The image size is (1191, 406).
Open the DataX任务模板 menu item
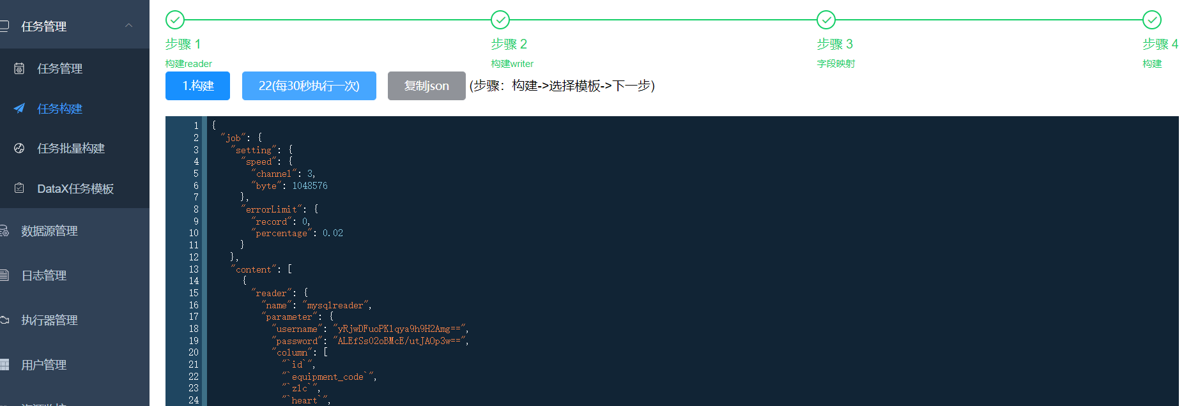pos(75,188)
